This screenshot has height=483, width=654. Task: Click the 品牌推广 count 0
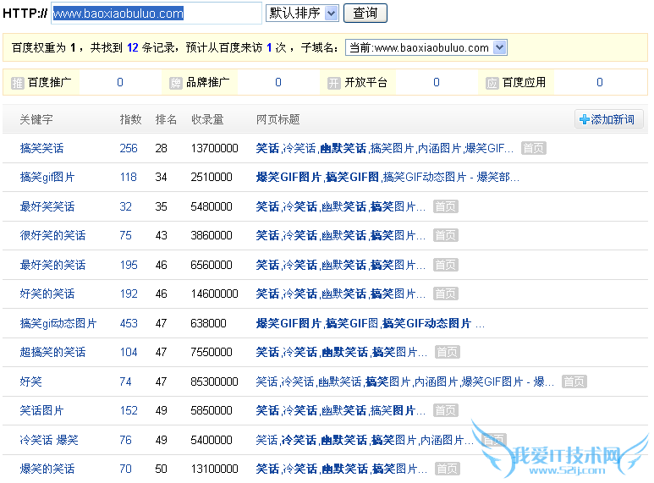coord(278,83)
